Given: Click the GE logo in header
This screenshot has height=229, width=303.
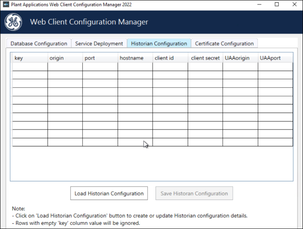Looking at the screenshot, I should tap(13, 22).
